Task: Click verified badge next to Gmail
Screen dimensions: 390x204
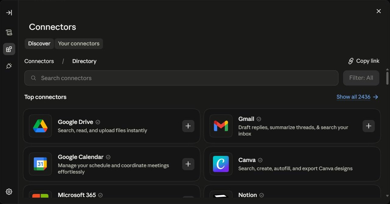Action: (259, 119)
